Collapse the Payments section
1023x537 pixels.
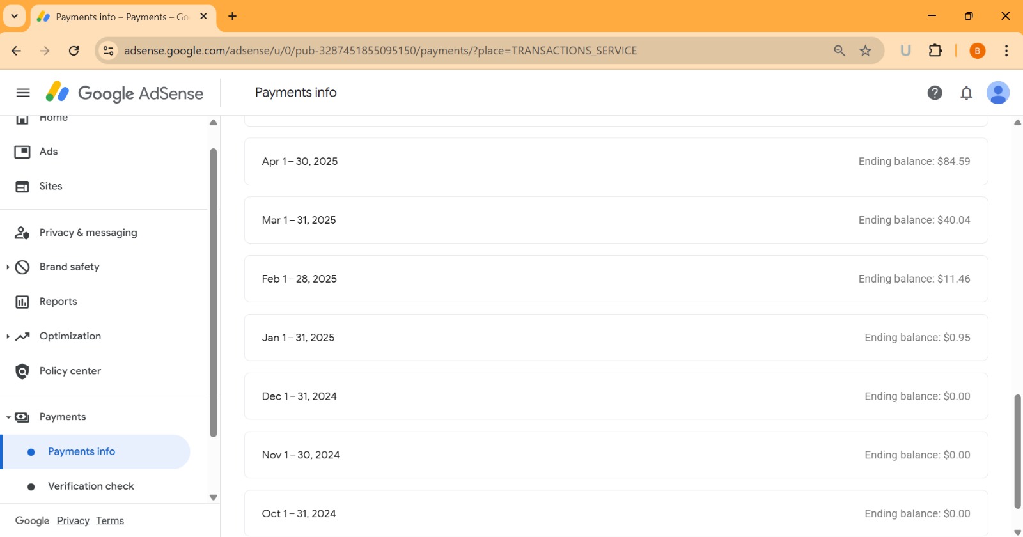[8, 417]
